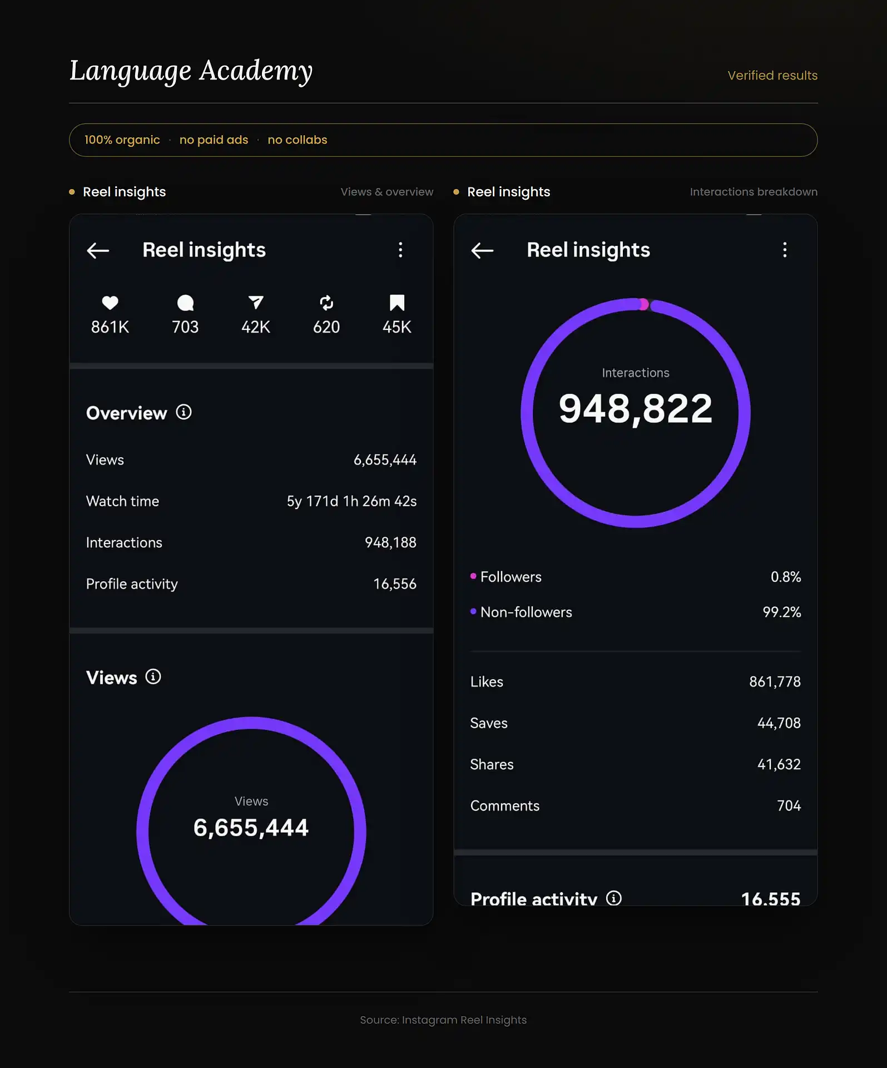Click the Source: Instagram Reel Insights footer text
The height and width of the screenshot is (1068, 887).
point(443,1020)
